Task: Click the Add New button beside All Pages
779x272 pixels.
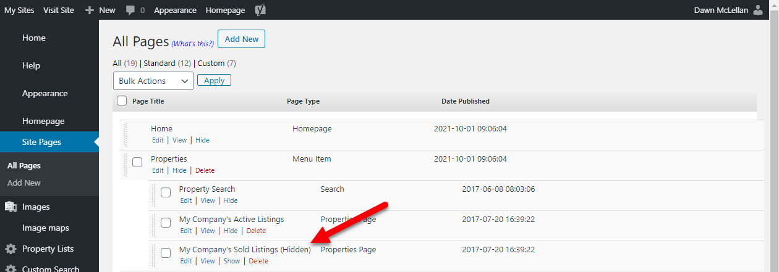Action: 241,39
